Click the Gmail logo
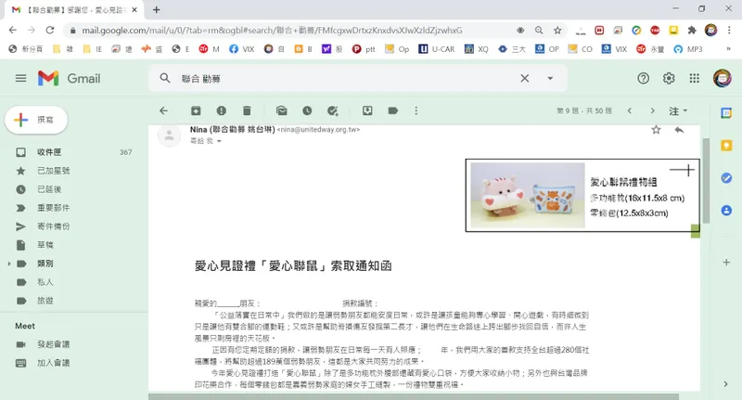This screenshot has height=400, width=742. coord(69,78)
